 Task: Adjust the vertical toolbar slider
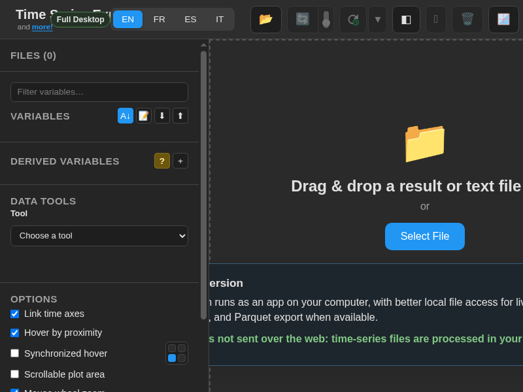tap(326, 20)
